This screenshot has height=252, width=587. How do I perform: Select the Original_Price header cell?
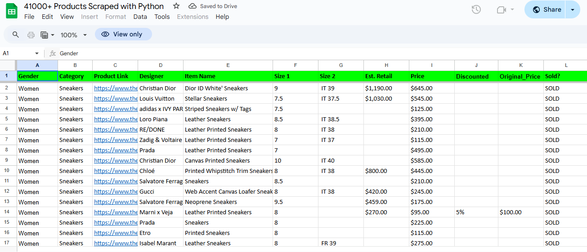pyautogui.click(x=521, y=76)
